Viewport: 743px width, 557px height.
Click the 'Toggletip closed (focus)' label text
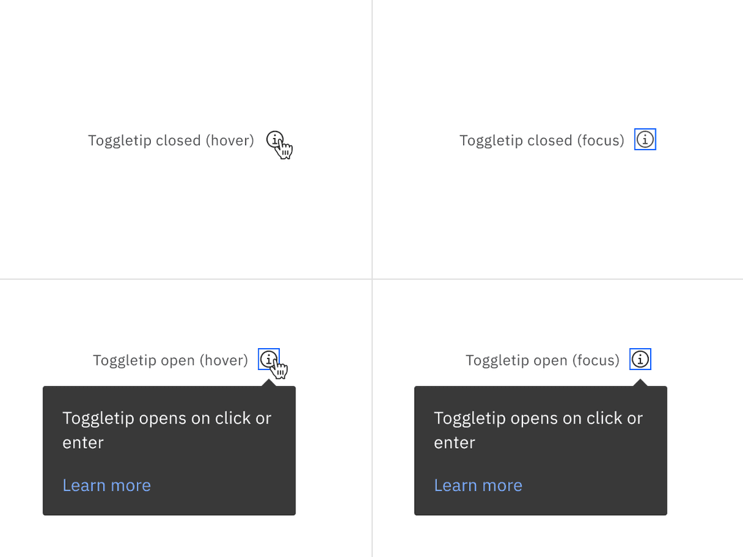[x=541, y=140]
